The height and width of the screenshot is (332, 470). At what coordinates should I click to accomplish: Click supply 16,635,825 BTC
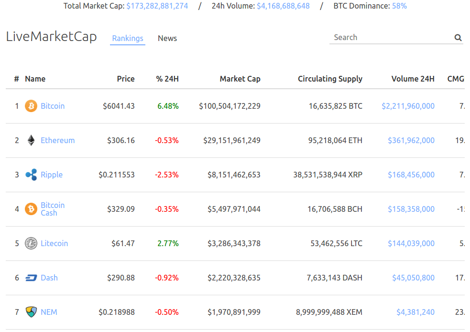coord(336,106)
